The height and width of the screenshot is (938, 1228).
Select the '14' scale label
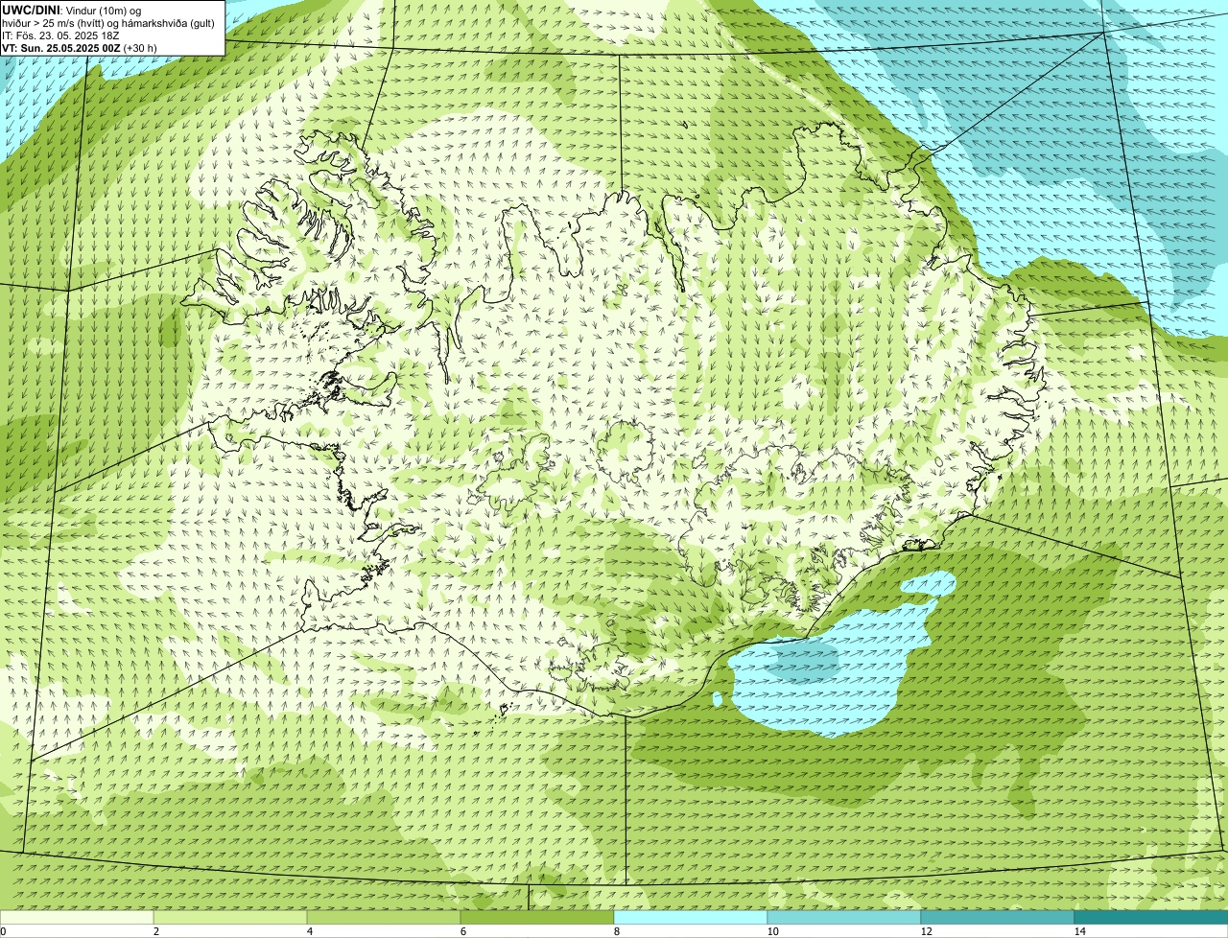[1079, 931]
